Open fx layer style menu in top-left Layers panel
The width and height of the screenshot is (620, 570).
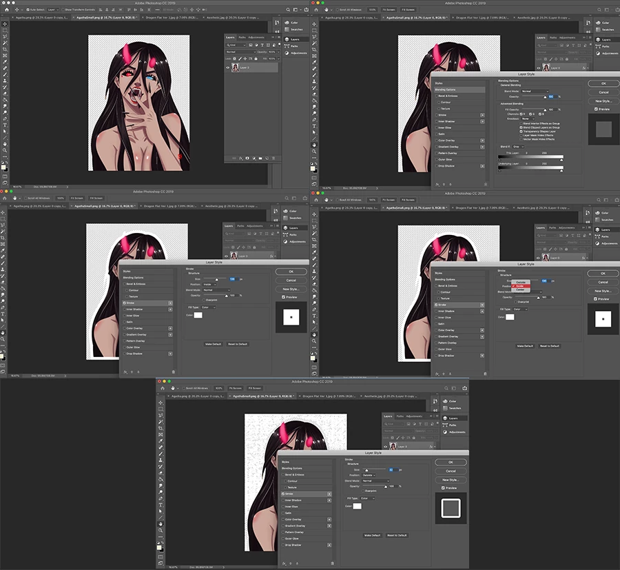(x=241, y=159)
